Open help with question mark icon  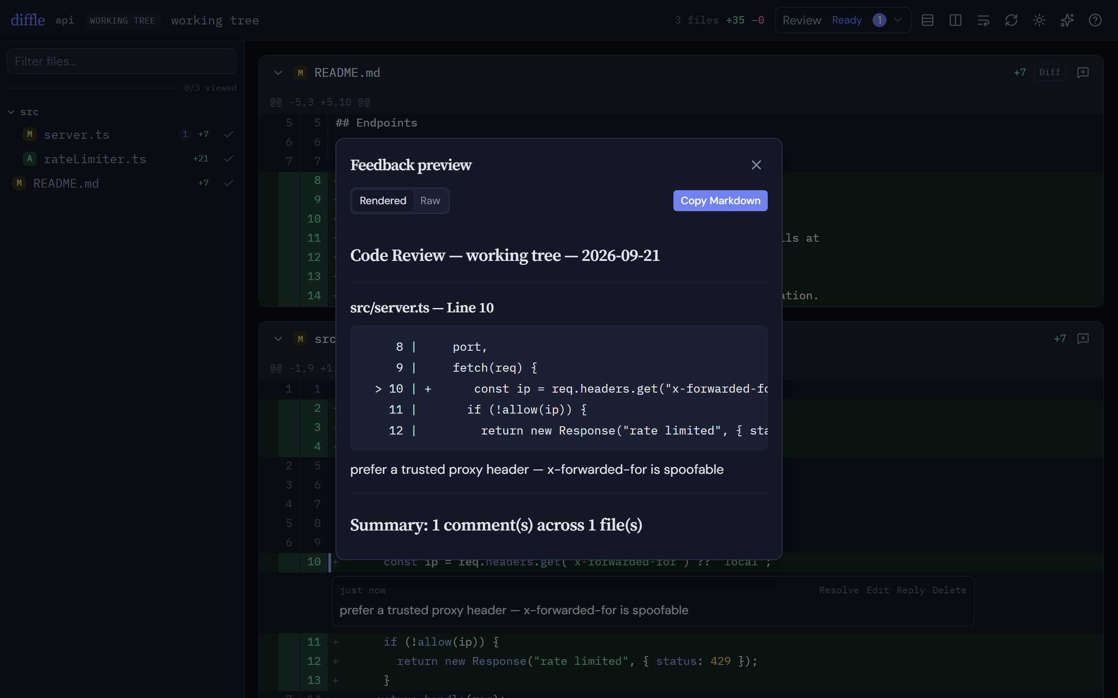[x=1095, y=20]
